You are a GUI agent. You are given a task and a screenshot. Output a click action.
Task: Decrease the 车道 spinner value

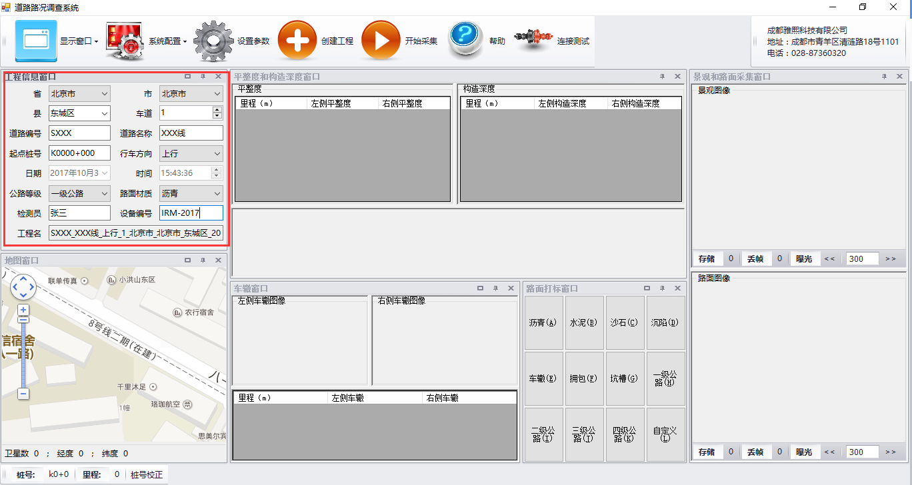[217, 117]
